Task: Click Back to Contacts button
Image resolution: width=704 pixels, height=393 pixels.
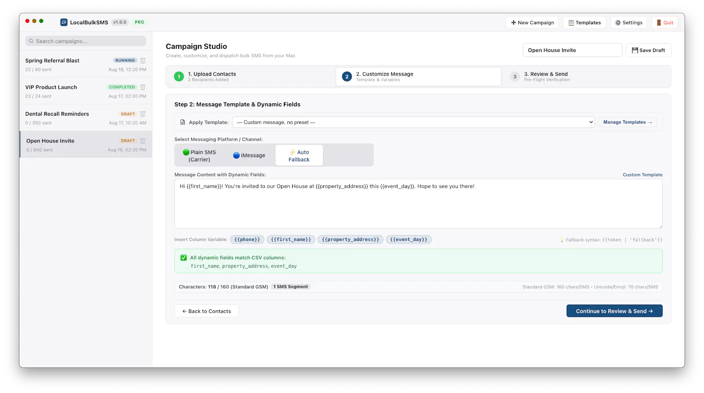Action: click(x=206, y=311)
